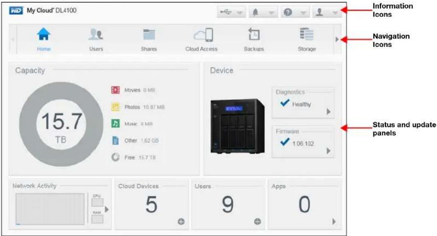Open the Users navigation icon
This screenshot has width=437, height=236.
96,34
